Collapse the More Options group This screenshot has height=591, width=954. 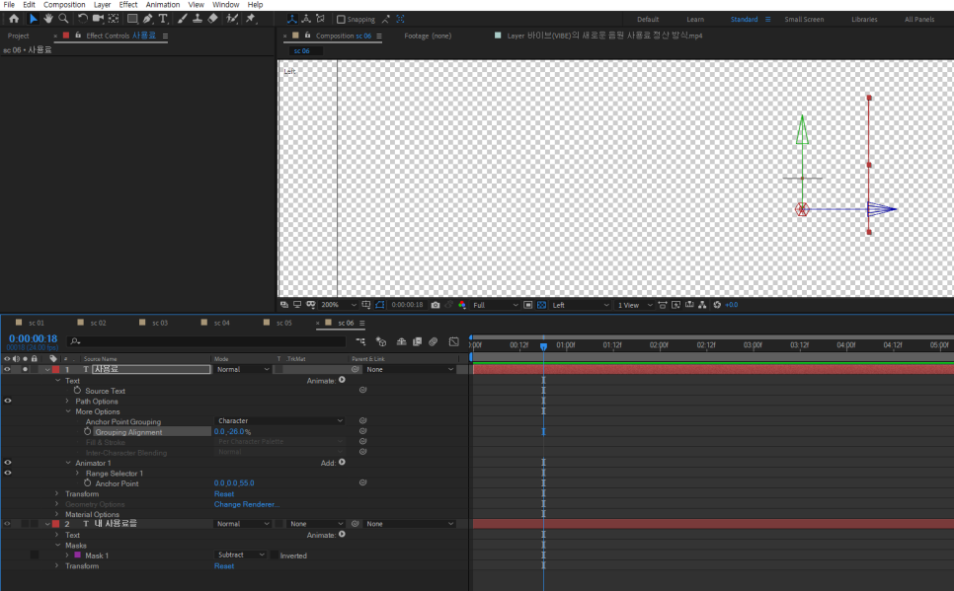click(x=68, y=411)
